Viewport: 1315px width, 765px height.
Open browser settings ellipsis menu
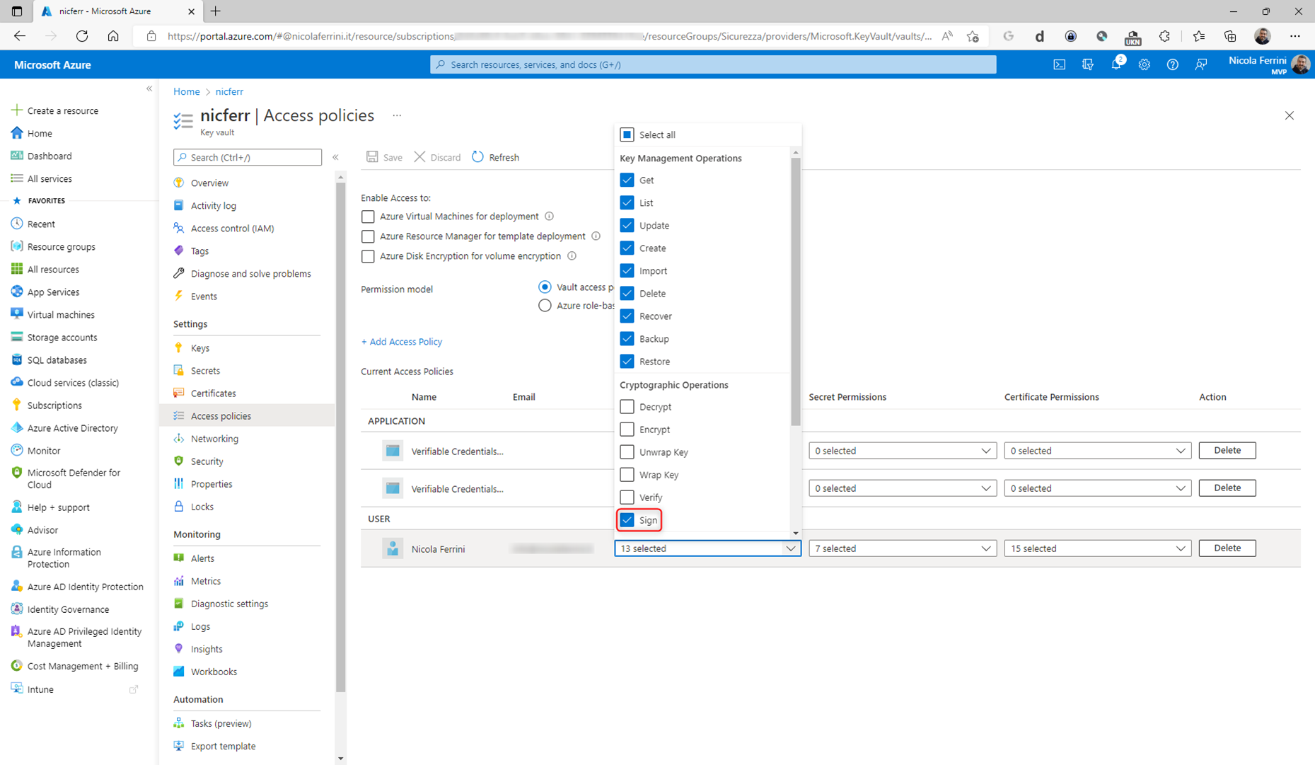pyautogui.click(x=1295, y=36)
